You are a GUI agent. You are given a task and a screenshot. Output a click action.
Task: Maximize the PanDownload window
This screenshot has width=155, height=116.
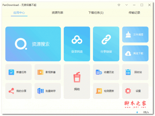(142, 5)
